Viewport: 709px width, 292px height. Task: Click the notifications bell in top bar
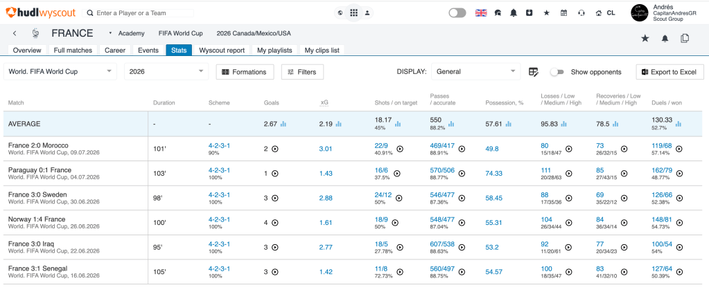coord(514,13)
